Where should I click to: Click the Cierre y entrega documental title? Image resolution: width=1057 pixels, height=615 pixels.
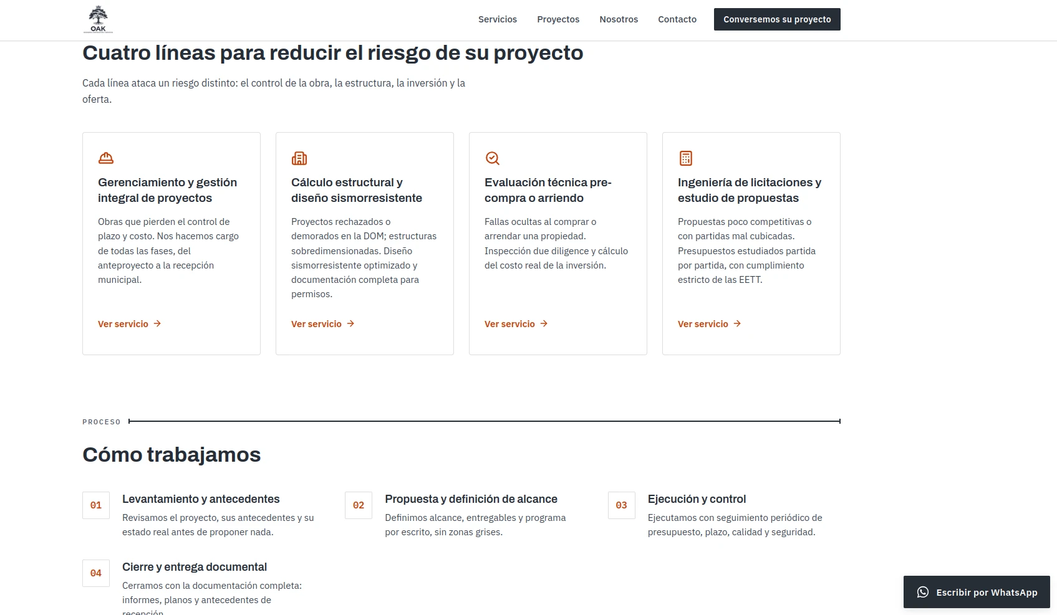[195, 567]
